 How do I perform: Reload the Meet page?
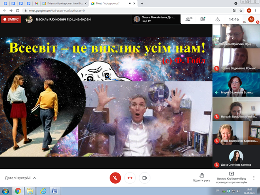pyautogui.click(x=20, y=10)
